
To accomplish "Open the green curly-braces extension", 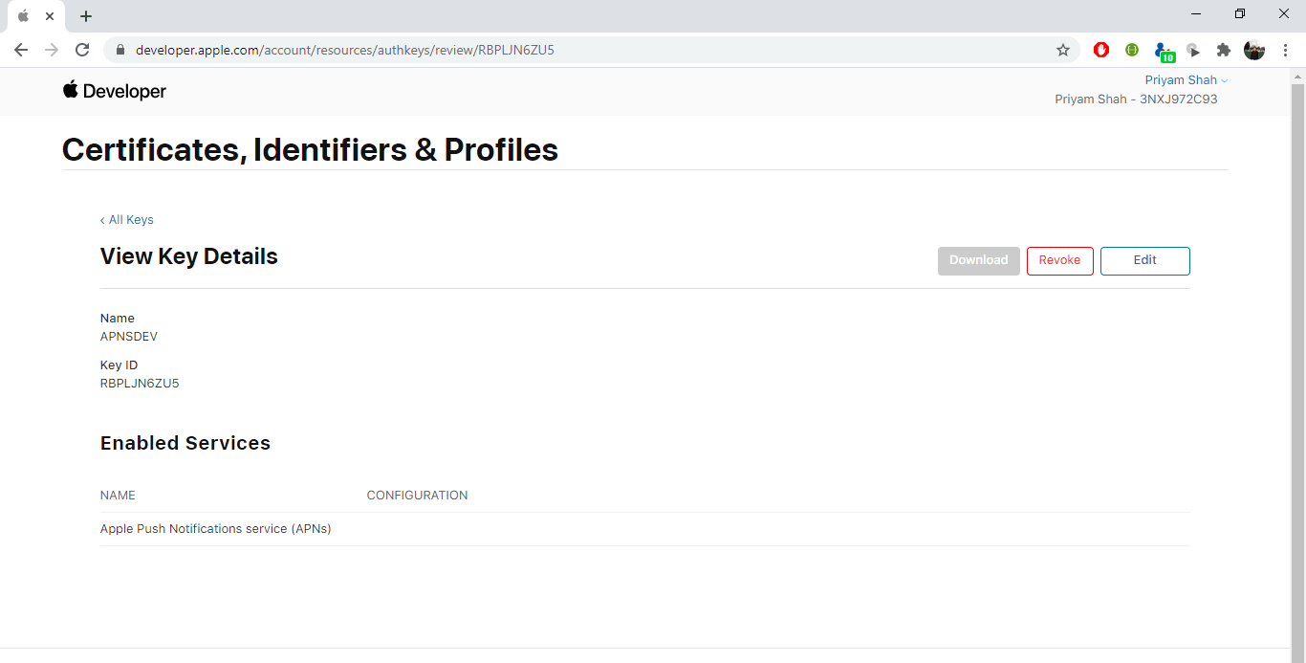I will point(1132,50).
